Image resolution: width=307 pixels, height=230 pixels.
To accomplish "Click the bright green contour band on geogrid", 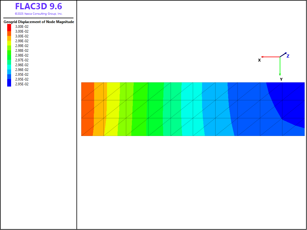I will [139, 109].
